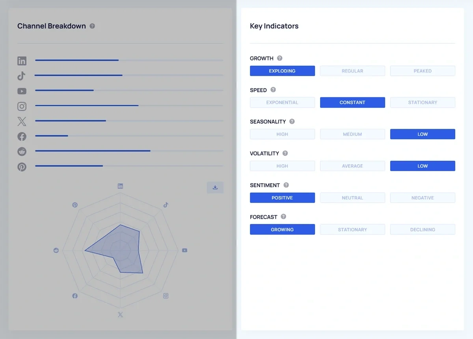This screenshot has height=339, width=473.
Task: Set Volatility to HIGH
Action: click(282, 166)
